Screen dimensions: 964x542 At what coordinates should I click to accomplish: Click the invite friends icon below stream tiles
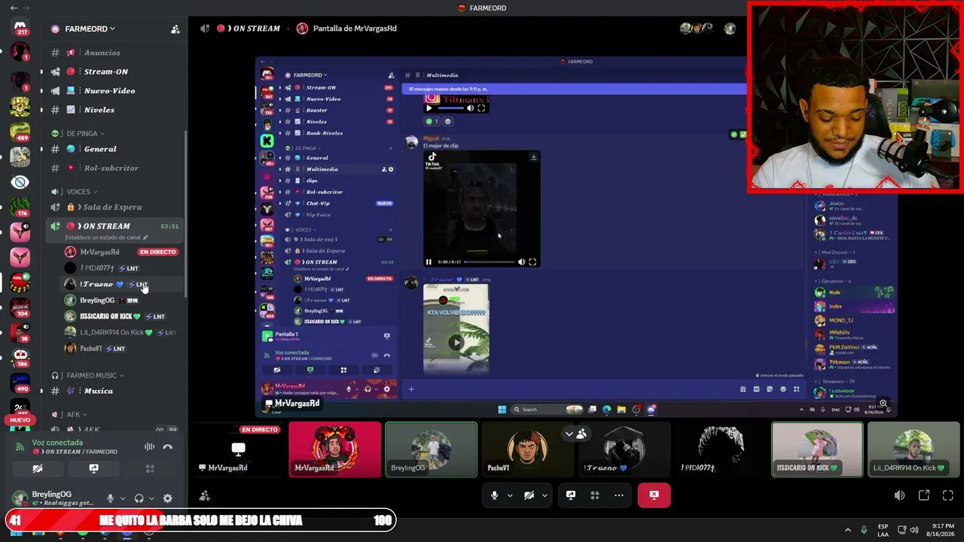[x=205, y=495]
